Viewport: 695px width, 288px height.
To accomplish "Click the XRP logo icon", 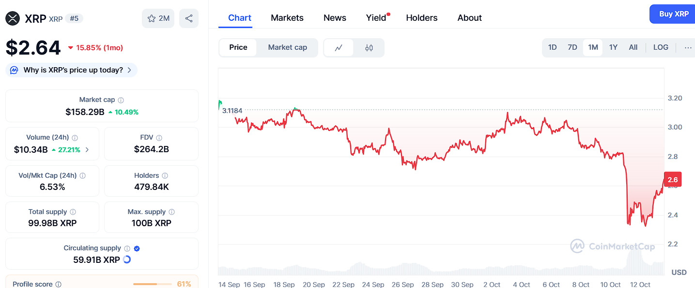I will [13, 18].
